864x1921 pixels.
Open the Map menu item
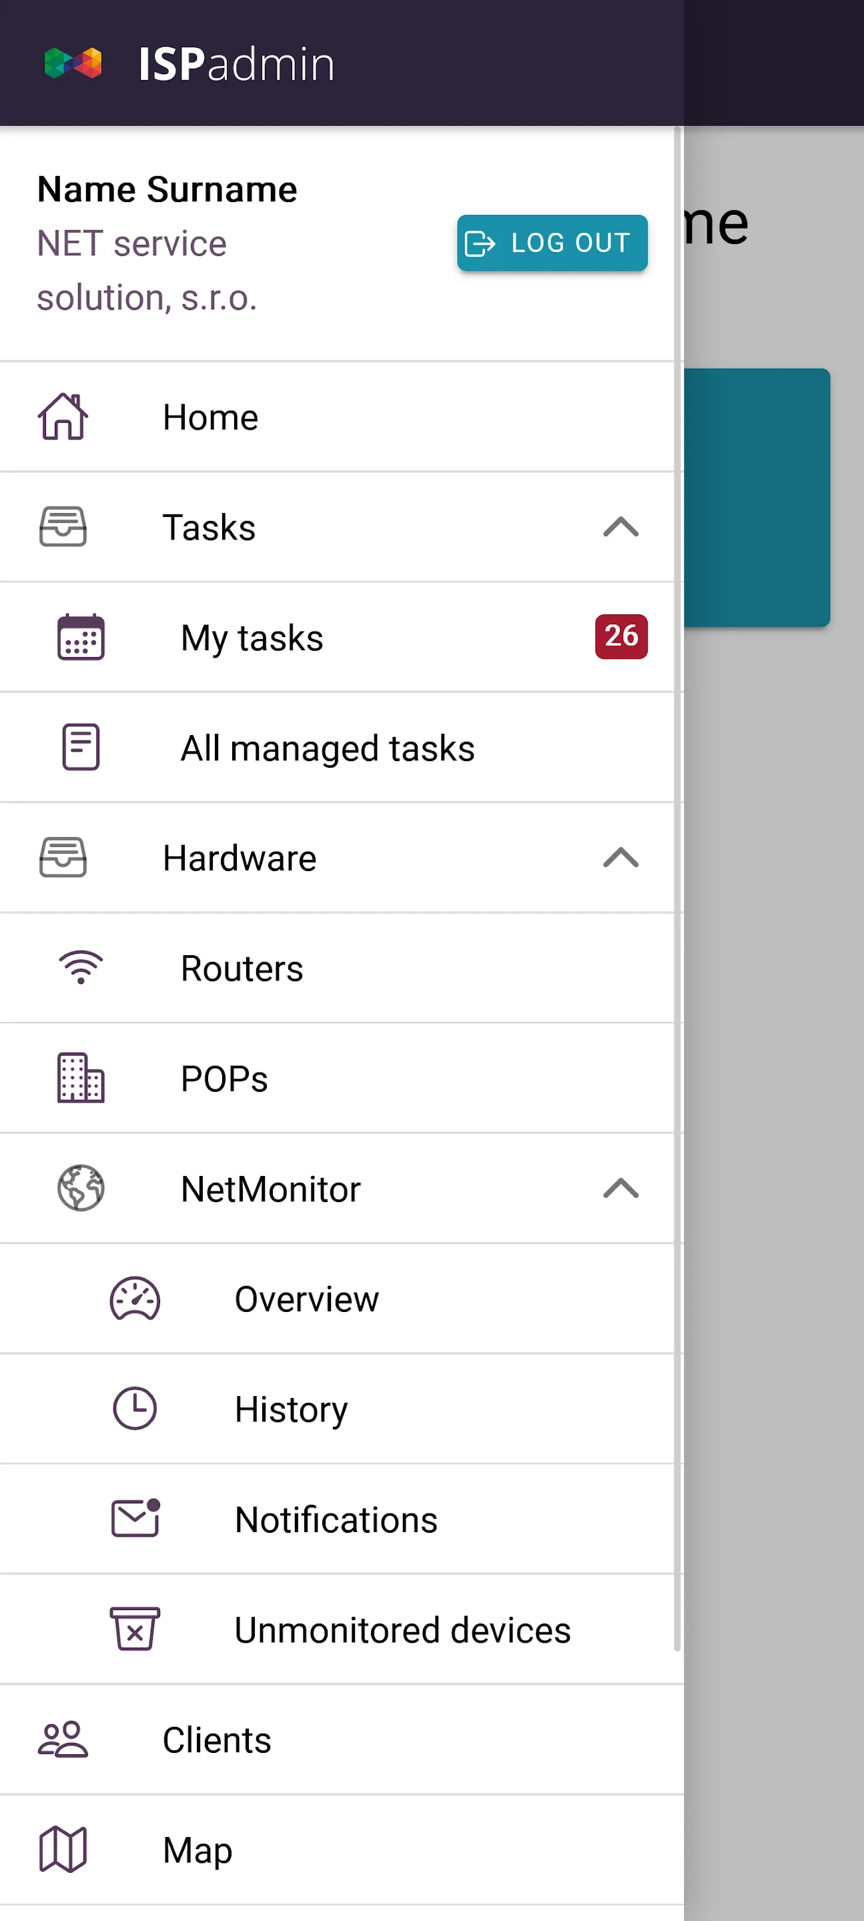tap(341, 1850)
